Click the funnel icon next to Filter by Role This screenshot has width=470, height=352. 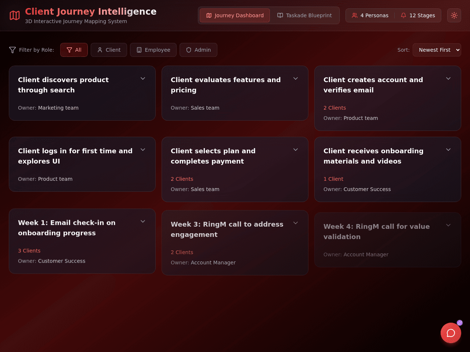12,50
